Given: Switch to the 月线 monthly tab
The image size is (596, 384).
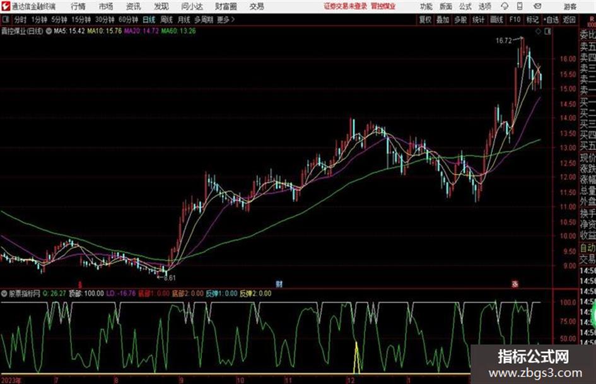Looking at the screenshot, I should tap(184, 20).
